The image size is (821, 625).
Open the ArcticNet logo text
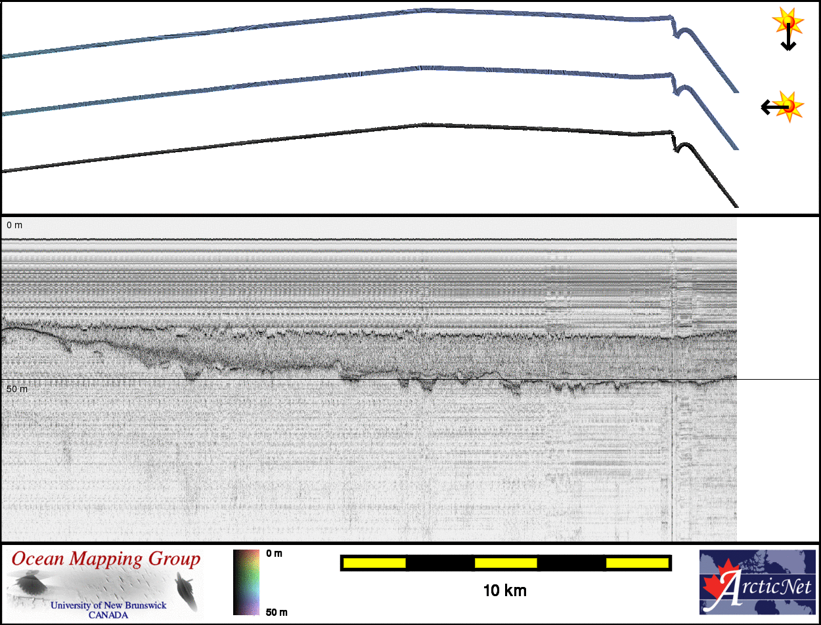pos(767,586)
